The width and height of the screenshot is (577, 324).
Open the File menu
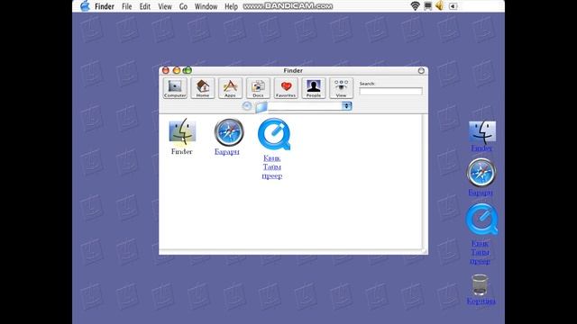(x=126, y=6)
